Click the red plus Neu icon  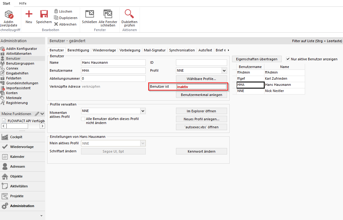coord(29,14)
